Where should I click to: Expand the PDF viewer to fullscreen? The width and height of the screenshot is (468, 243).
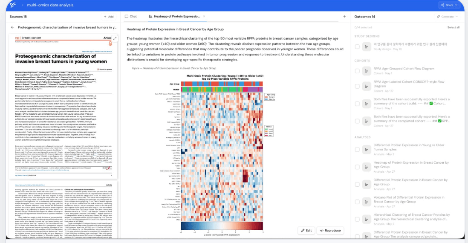click(115, 38)
